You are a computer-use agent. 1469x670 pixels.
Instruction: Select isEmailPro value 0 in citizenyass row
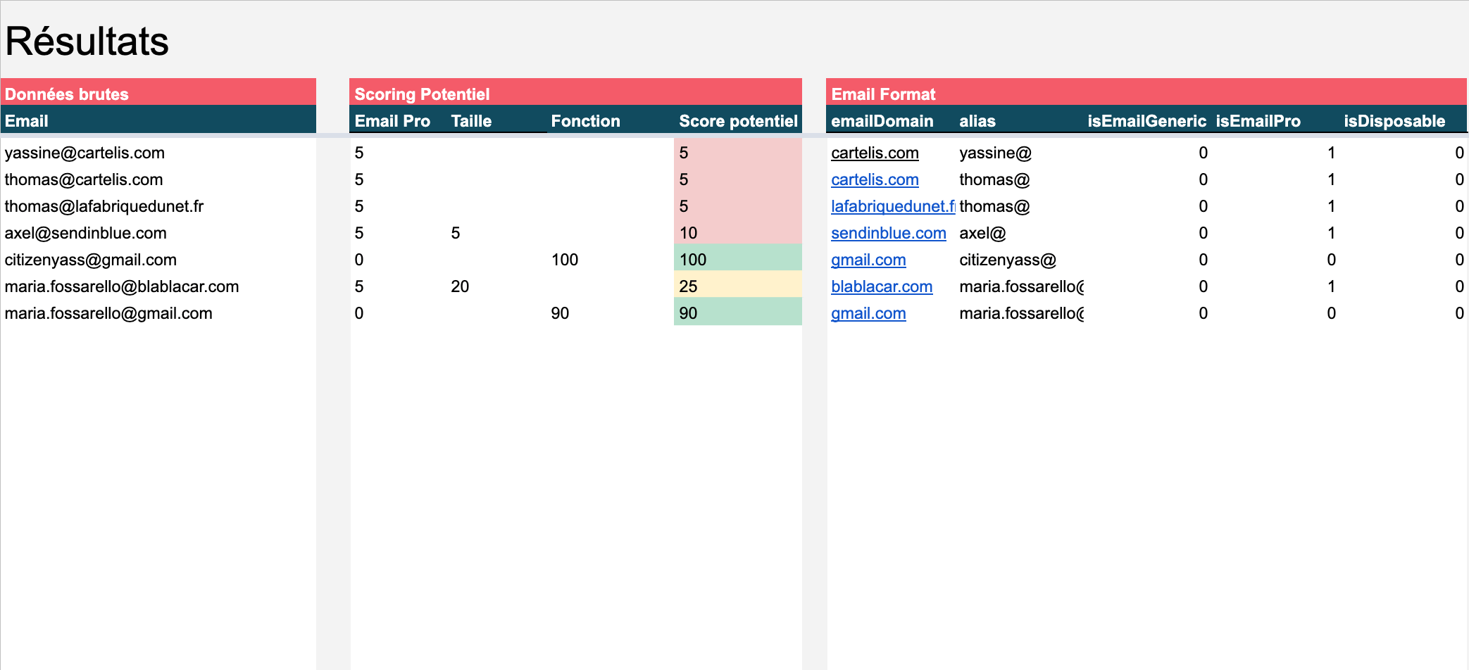click(x=1331, y=260)
